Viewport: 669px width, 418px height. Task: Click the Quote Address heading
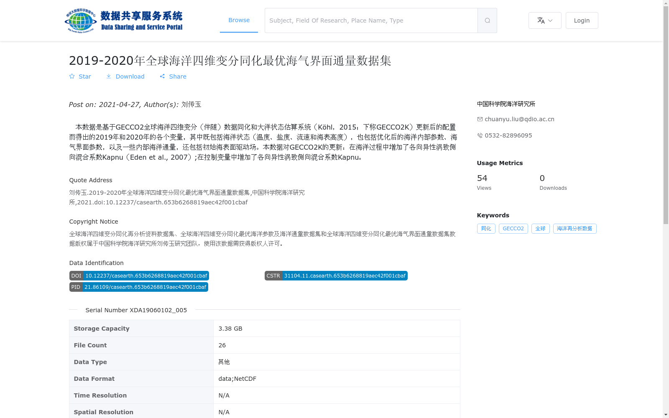coord(91,180)
